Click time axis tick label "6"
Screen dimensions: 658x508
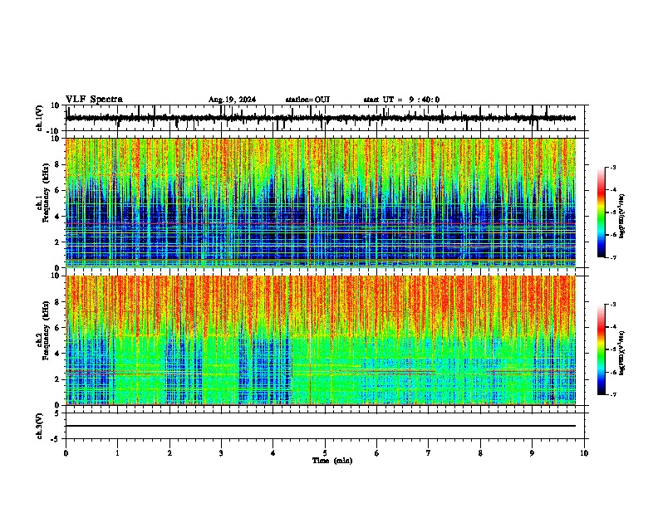(x=376, y=453)
